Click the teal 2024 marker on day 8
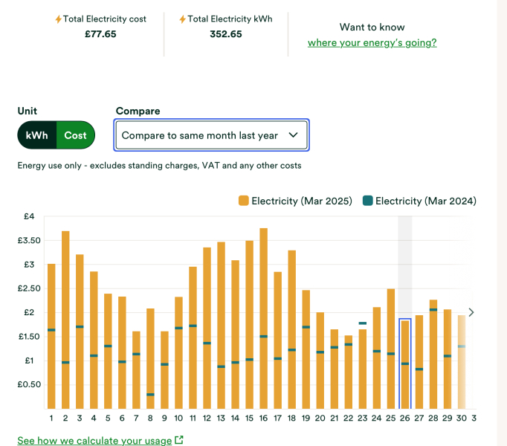This screenshot has height=446, width=507. [x=150, y=395]
